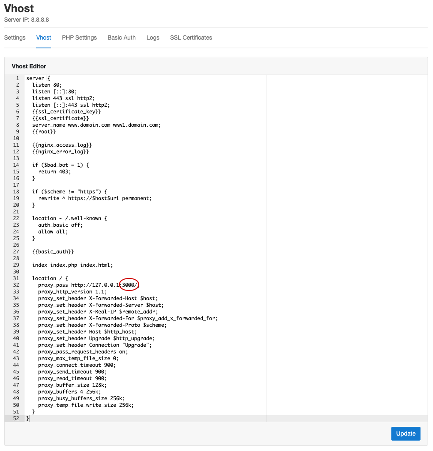Switch to the PHP Settings tab
Viewport: 433px width, 451px height.
pos(79,38)
